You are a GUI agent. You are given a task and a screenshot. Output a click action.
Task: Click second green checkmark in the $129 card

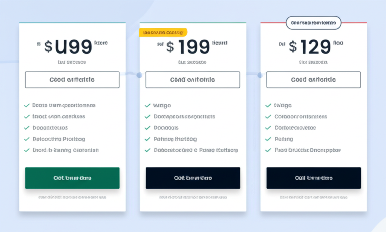tap(268, 117)
